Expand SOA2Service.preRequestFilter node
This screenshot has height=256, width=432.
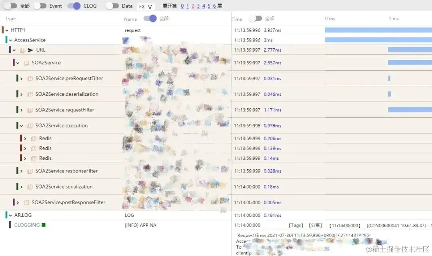click(21, 79)
